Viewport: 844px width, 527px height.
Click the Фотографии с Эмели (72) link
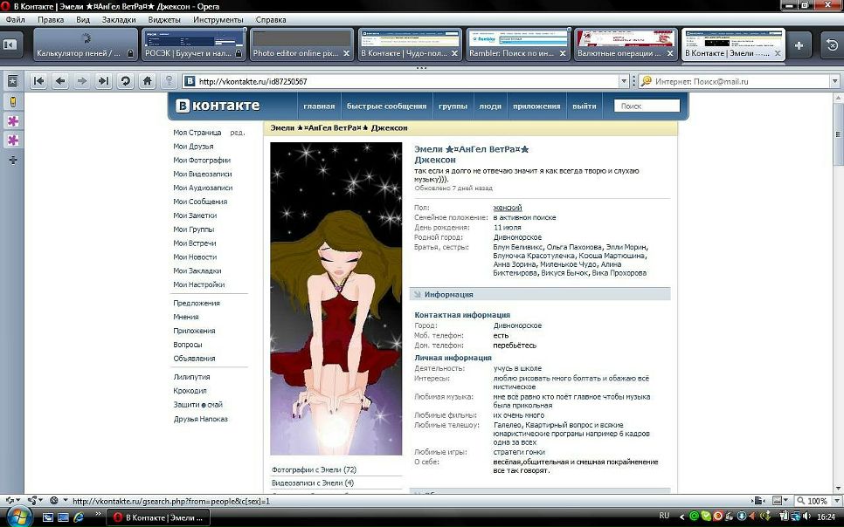click(314, 469)
